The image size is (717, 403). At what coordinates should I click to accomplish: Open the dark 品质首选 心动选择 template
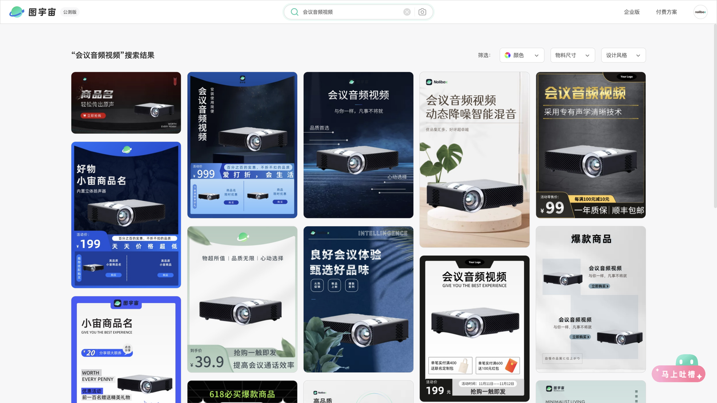(x=358, y=145)
